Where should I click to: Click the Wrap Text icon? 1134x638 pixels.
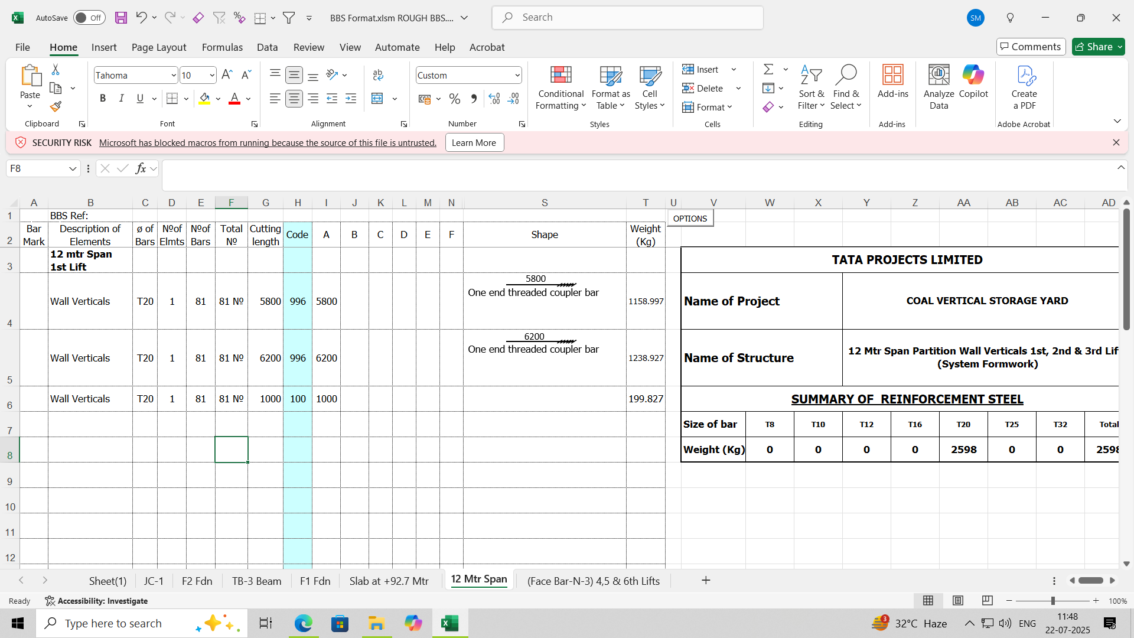pyautogui.click(x=378, y=75)
